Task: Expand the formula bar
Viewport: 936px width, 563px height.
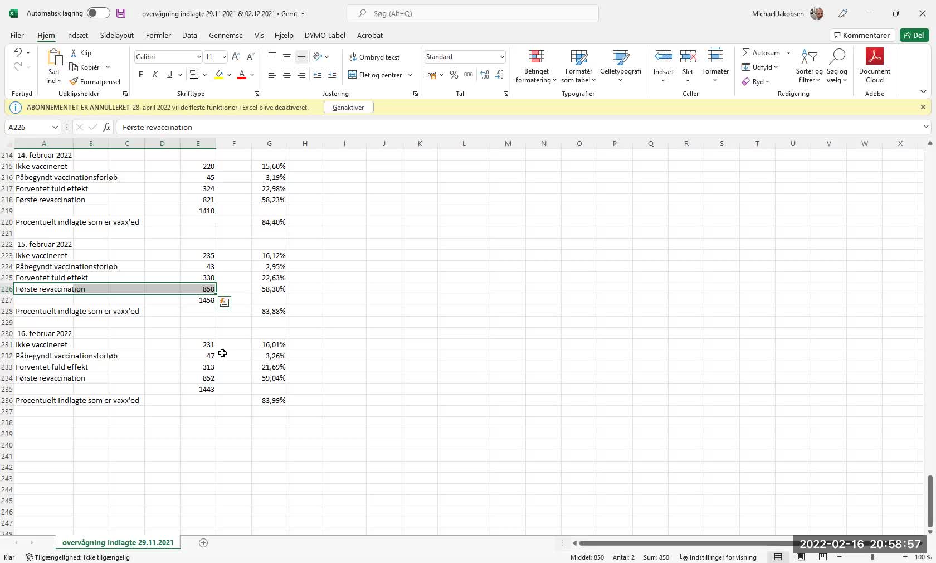Action: click(925, 127)
